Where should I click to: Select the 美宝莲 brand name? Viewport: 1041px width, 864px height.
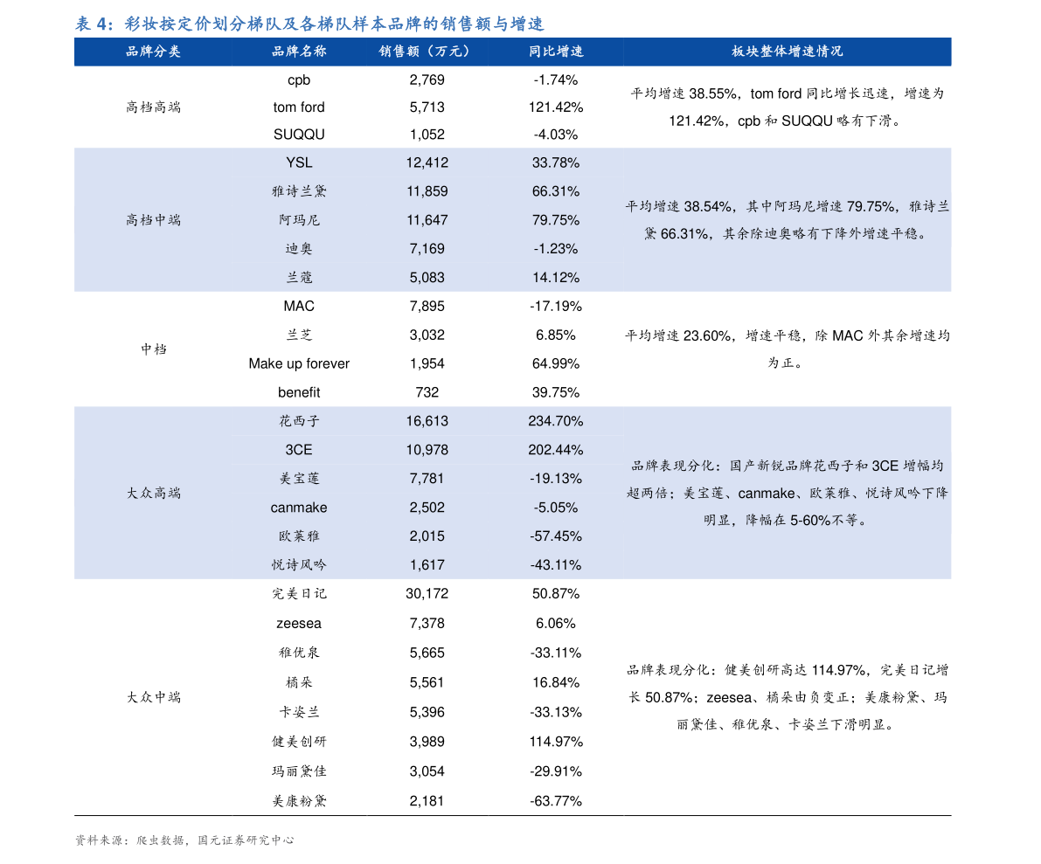(x=299, y=479)
